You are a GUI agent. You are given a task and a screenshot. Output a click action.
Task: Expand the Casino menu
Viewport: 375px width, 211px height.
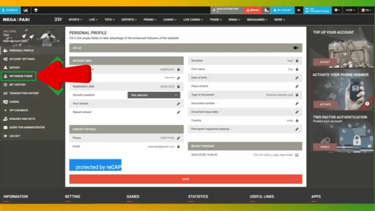(x=170, y=20)
